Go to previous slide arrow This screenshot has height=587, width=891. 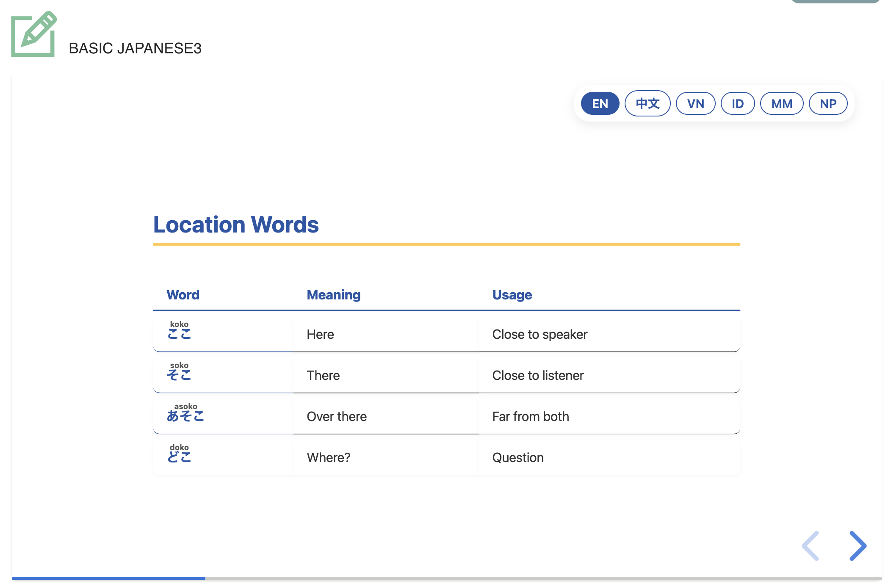pyautogui.click(x=811, y=546)
